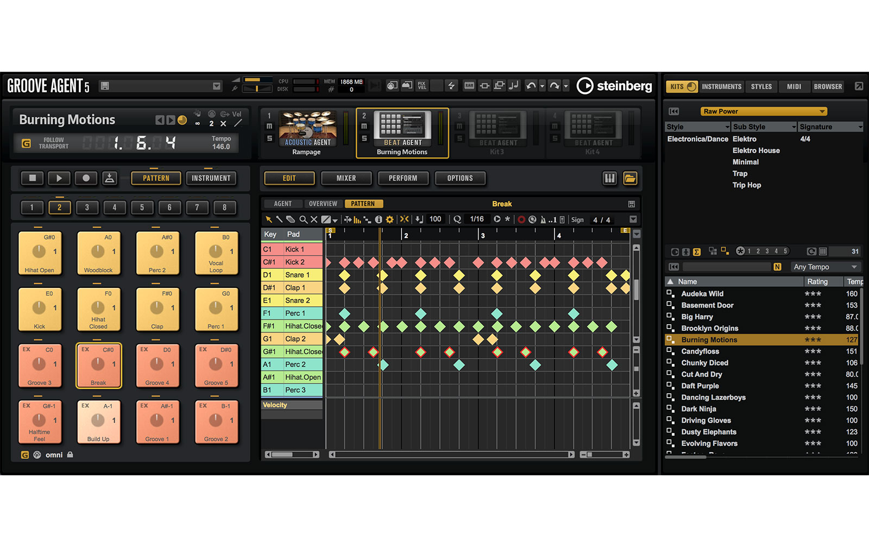869x547 pixels.
Task: Click the info icon in pattern toolbar
Action: (x=379, y=219)
